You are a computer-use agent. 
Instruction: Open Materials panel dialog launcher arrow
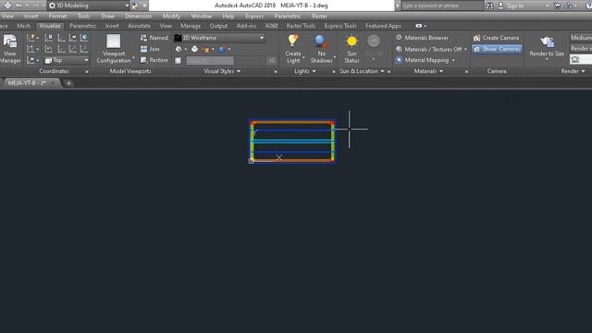466,71
